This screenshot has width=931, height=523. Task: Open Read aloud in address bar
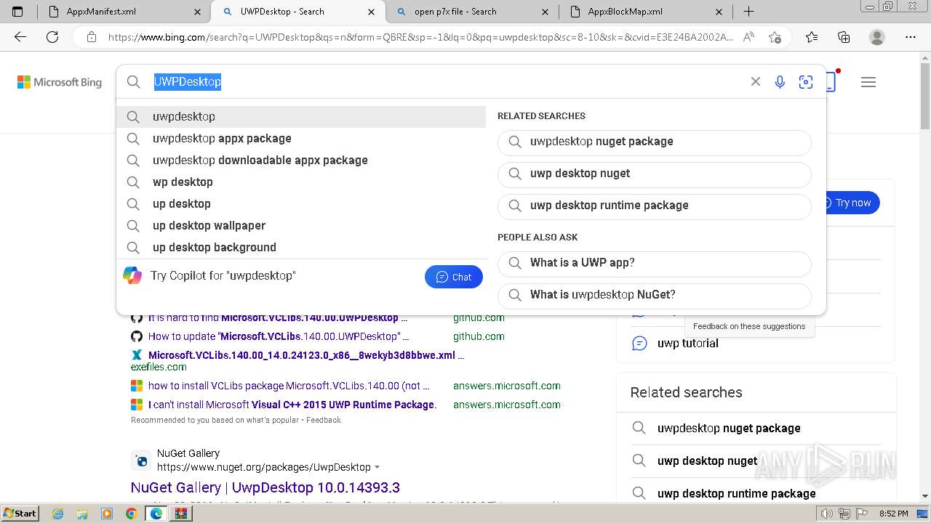click(x=748, y=37)
